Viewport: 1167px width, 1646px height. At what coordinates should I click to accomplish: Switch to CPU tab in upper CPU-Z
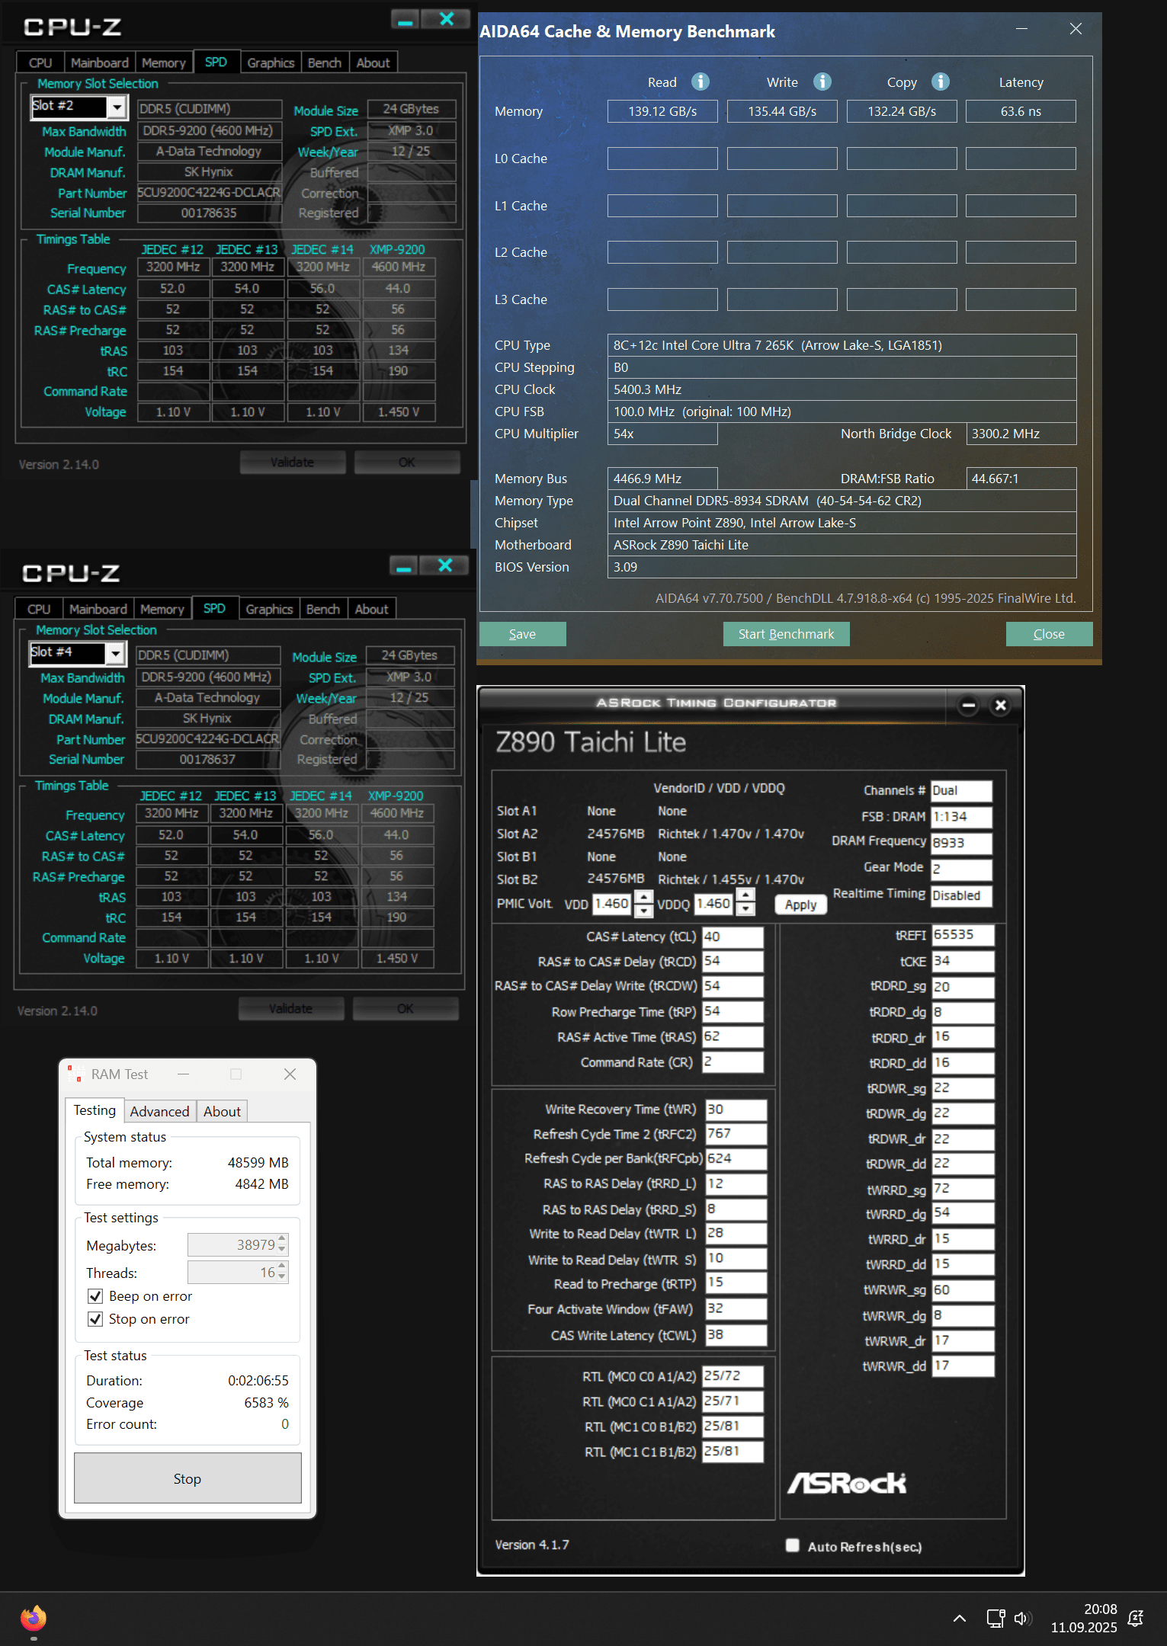(40, 62)
